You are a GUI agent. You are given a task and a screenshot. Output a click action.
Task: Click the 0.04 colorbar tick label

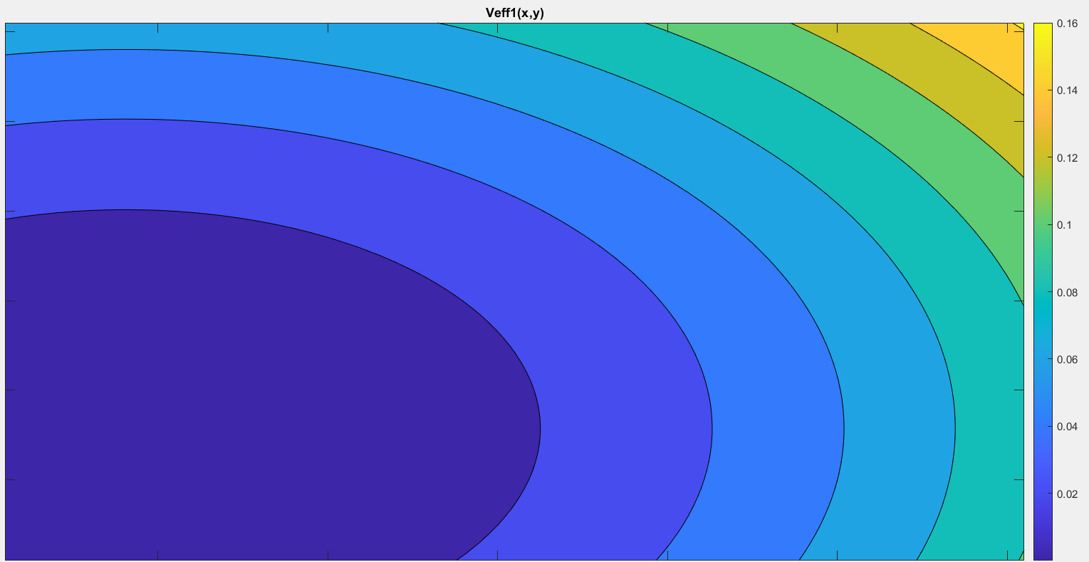pos(1066,427)
